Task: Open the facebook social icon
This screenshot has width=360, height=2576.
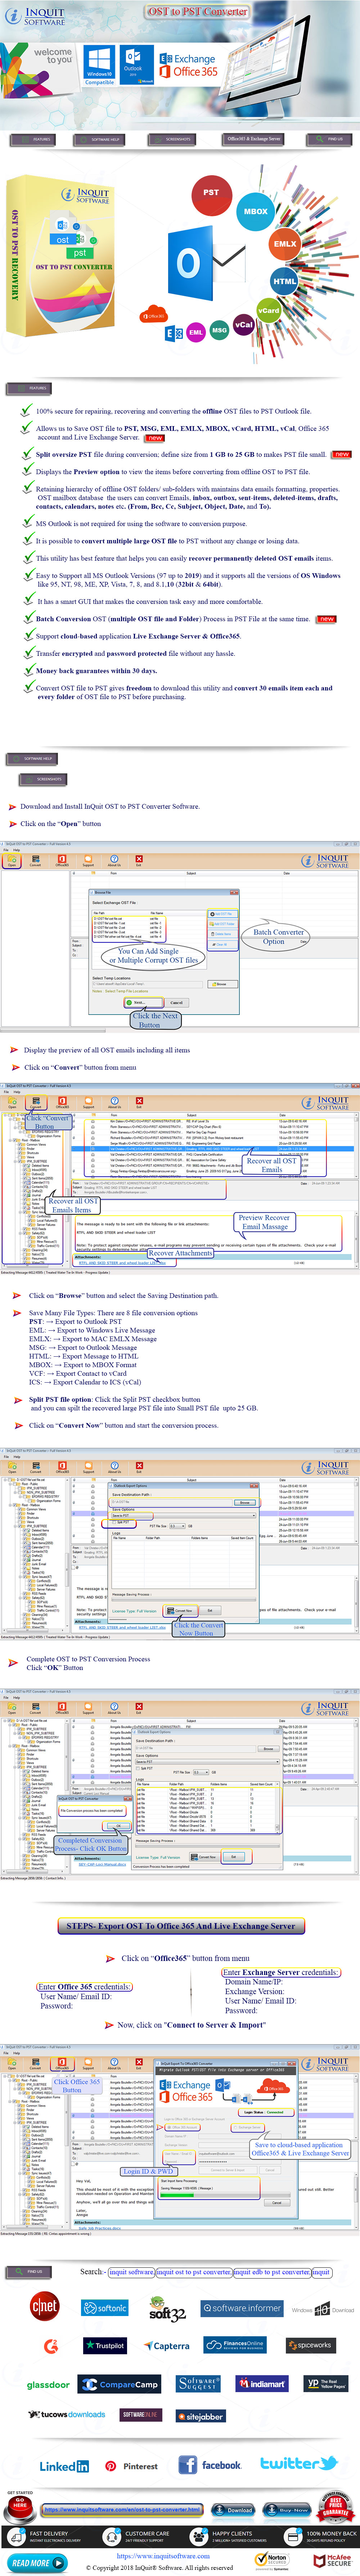Action: pyautogui.click(x=210, y=2465)
